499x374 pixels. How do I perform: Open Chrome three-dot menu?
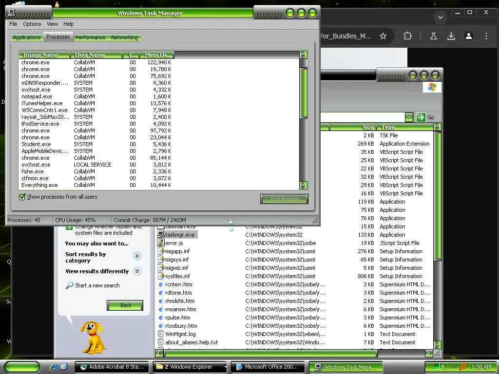(486, 36)
